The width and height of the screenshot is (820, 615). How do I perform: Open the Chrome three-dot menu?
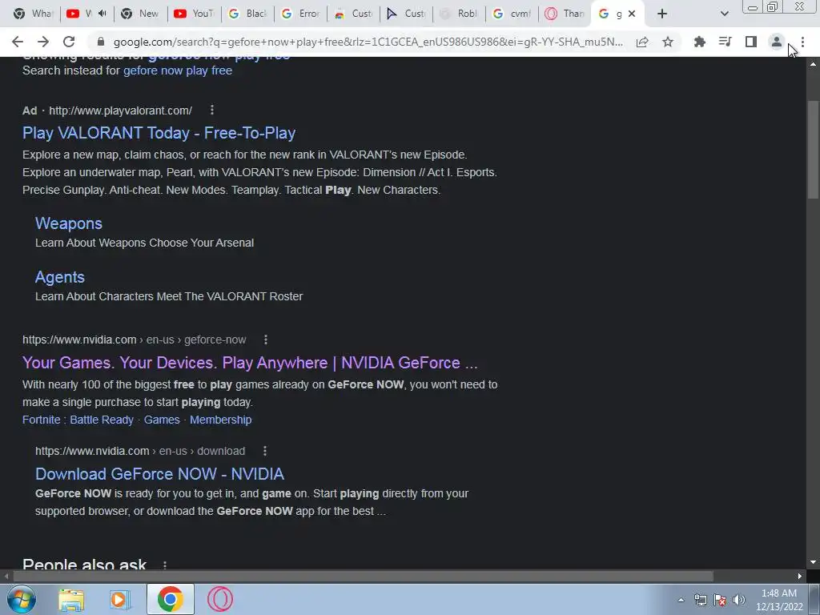tap(802, 42)
